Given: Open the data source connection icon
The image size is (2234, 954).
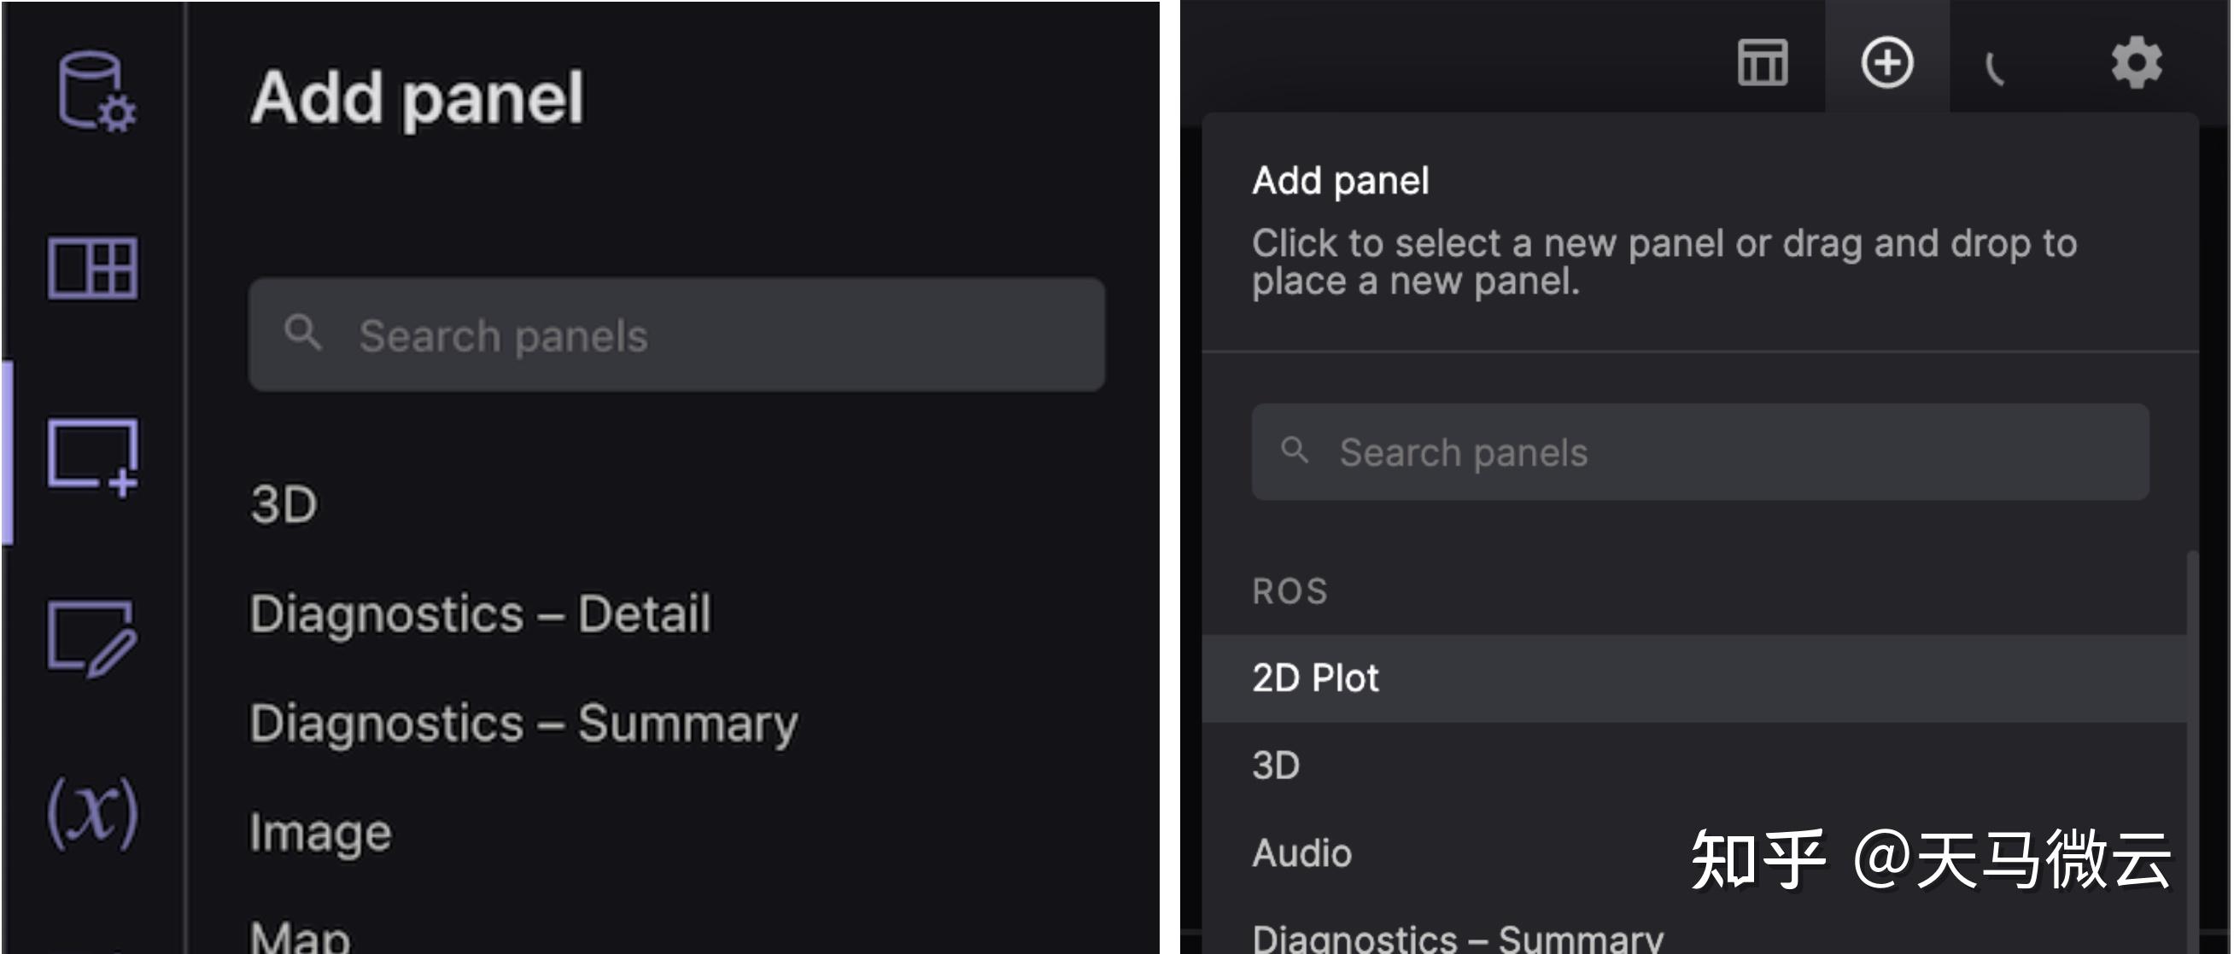Looking at the screenshot, I should (x=95, y=91).
